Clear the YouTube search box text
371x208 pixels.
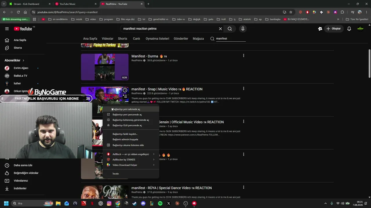(220, 29)
